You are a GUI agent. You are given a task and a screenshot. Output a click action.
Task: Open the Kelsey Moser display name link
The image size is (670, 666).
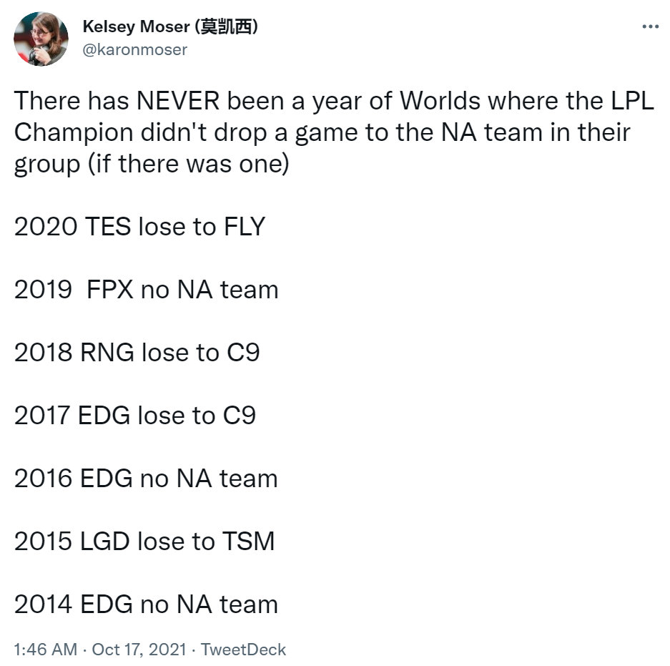pos(170,26)
